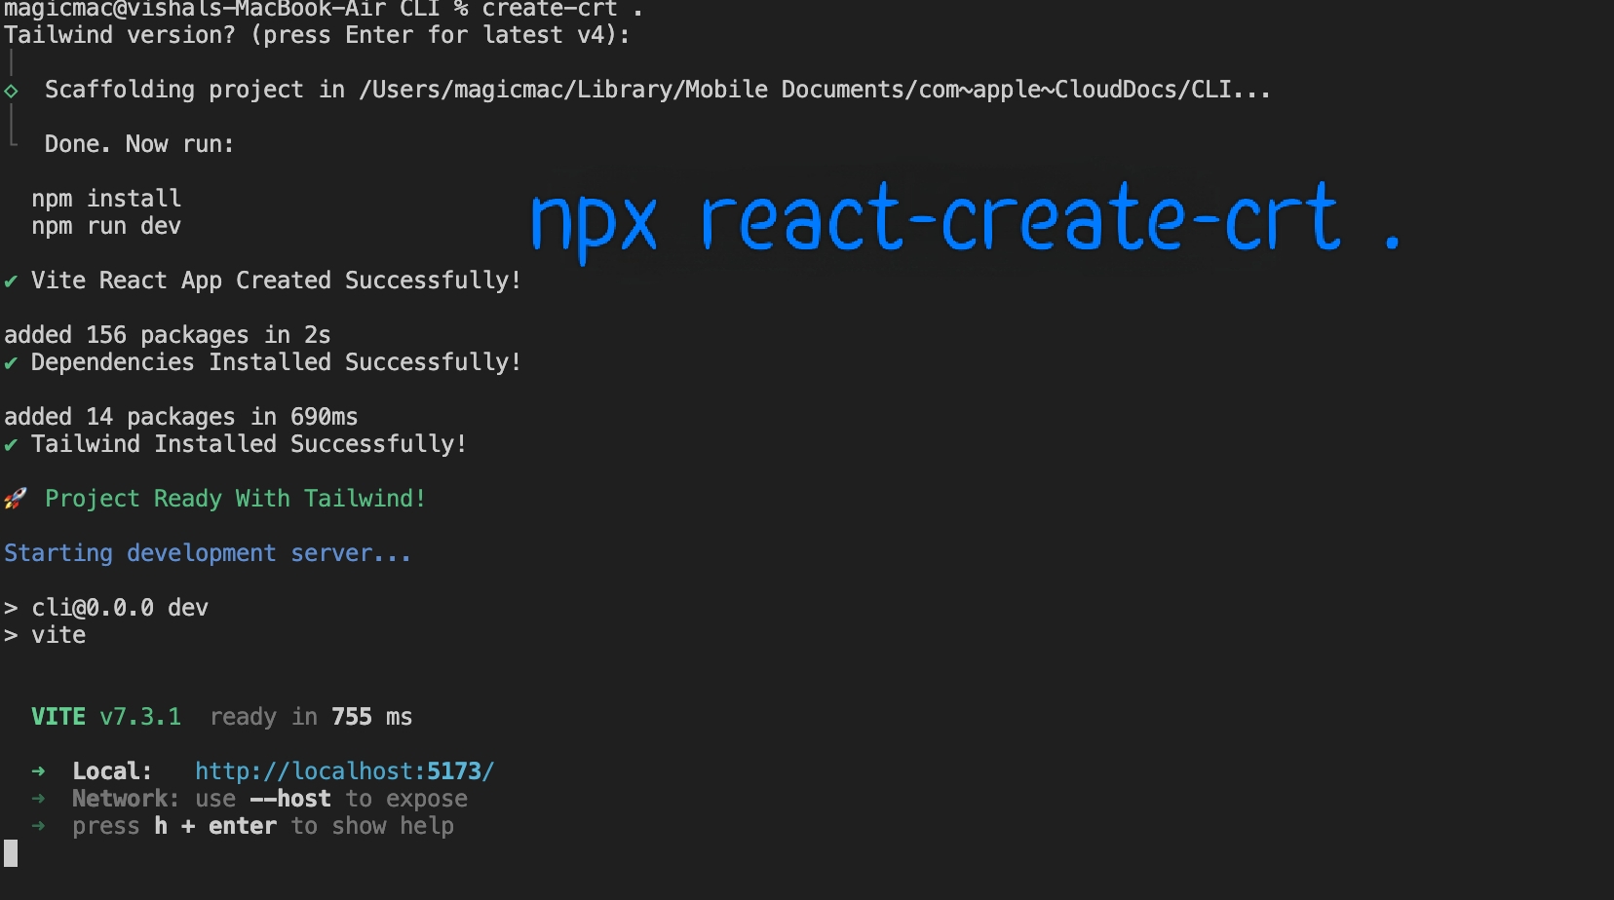
Task: Click 'Vite React App Created Successfully!' line
Action: tap(276, 281)
